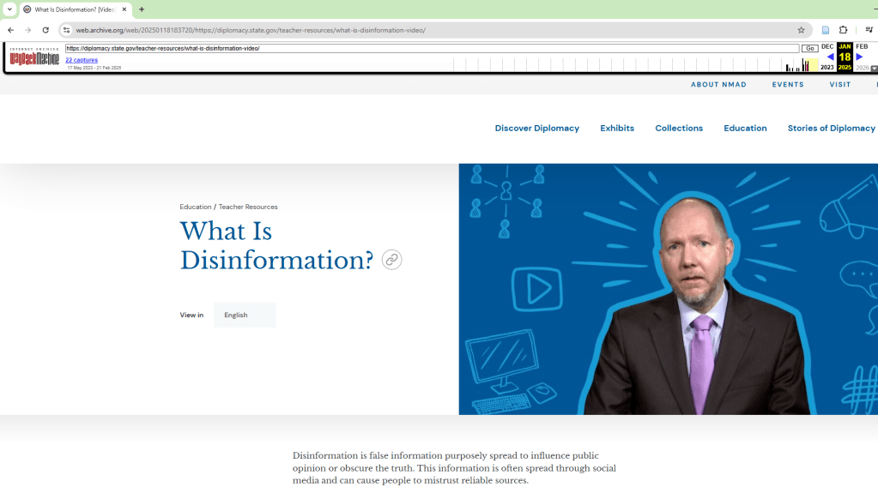
Task: Open the Exhibits menu item
Action: coord(616,129)
